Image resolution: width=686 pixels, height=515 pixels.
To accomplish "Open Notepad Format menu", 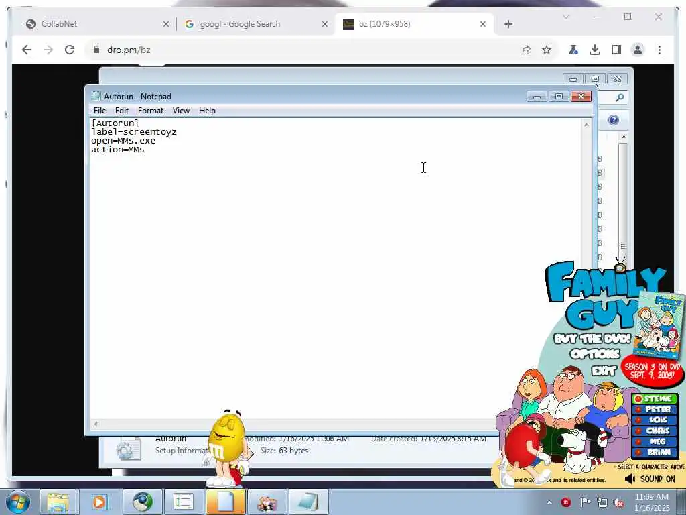I will [x=151, y=111].
